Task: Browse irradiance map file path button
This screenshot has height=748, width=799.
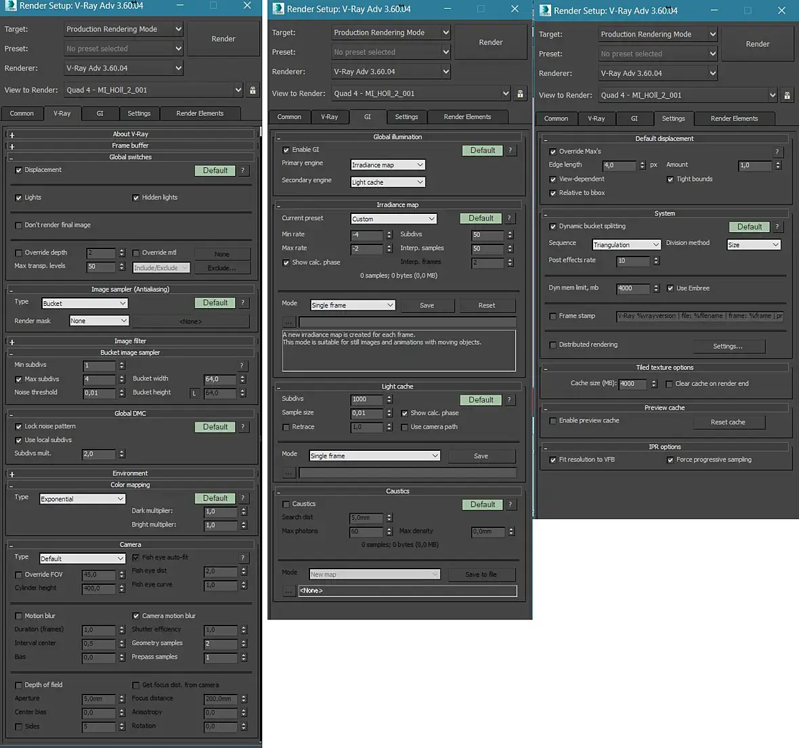Action: tap(288, 322)
